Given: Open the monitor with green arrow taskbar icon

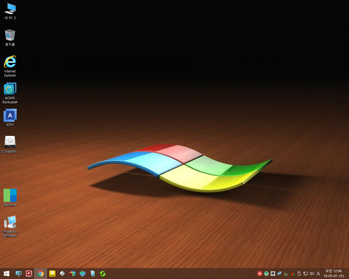Looking at the screenshot, I should [83, 274].
